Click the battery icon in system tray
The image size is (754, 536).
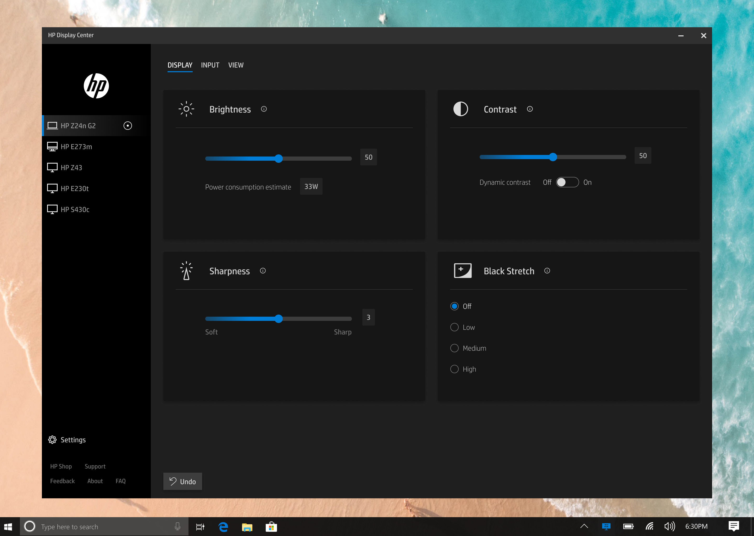[628, 526]
